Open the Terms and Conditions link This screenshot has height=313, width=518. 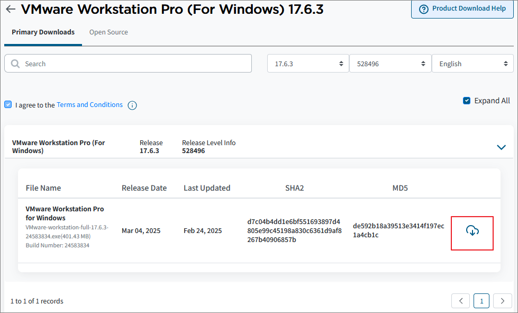89,105
